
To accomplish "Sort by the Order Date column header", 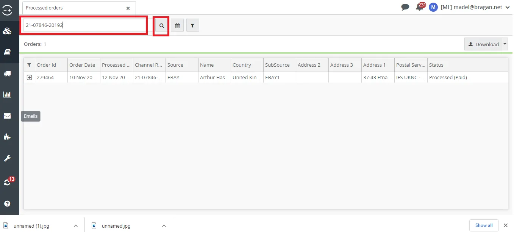I will [x=84, y=65].
